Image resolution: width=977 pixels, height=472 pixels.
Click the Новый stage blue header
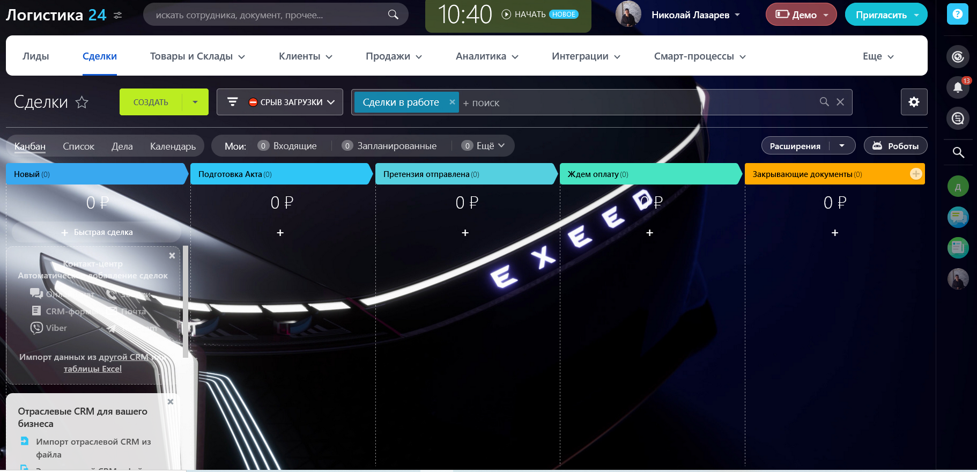point(97,174)
